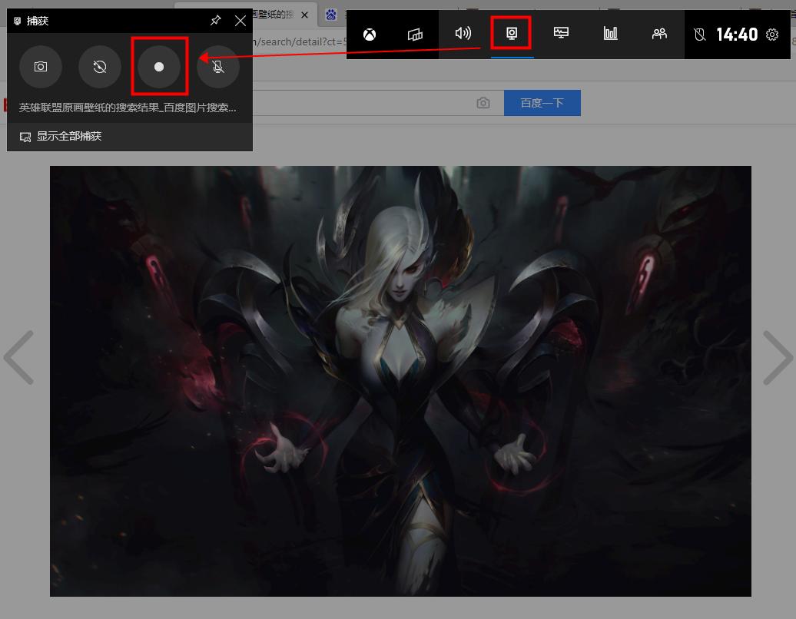Take a screenshot with camera button
This screenshot has width=796, height=619.
click(41, 67)
